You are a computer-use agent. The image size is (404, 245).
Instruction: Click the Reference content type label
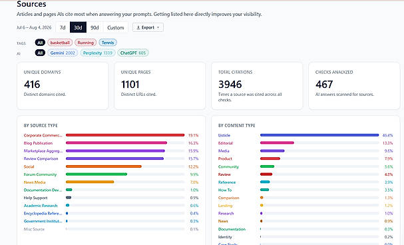pyautogui.click(x=227, y=182)
